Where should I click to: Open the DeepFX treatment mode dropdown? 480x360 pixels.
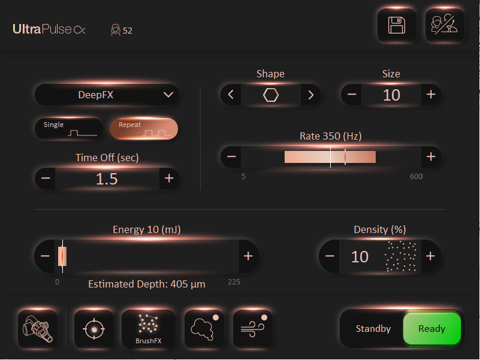pos(107,94)
